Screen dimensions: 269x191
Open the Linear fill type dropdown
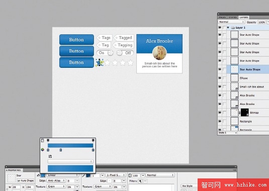(63, 175)
